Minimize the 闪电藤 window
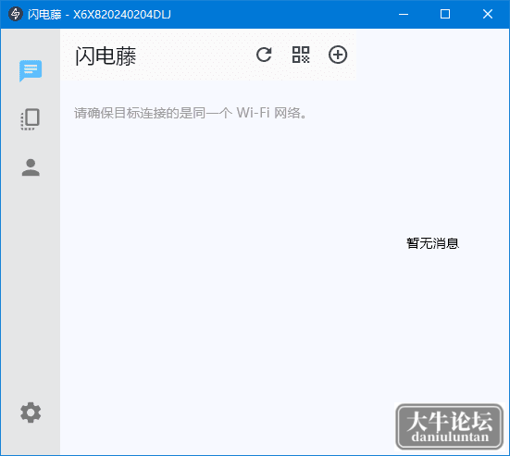The image size is (510, 456). click(404, 14)
